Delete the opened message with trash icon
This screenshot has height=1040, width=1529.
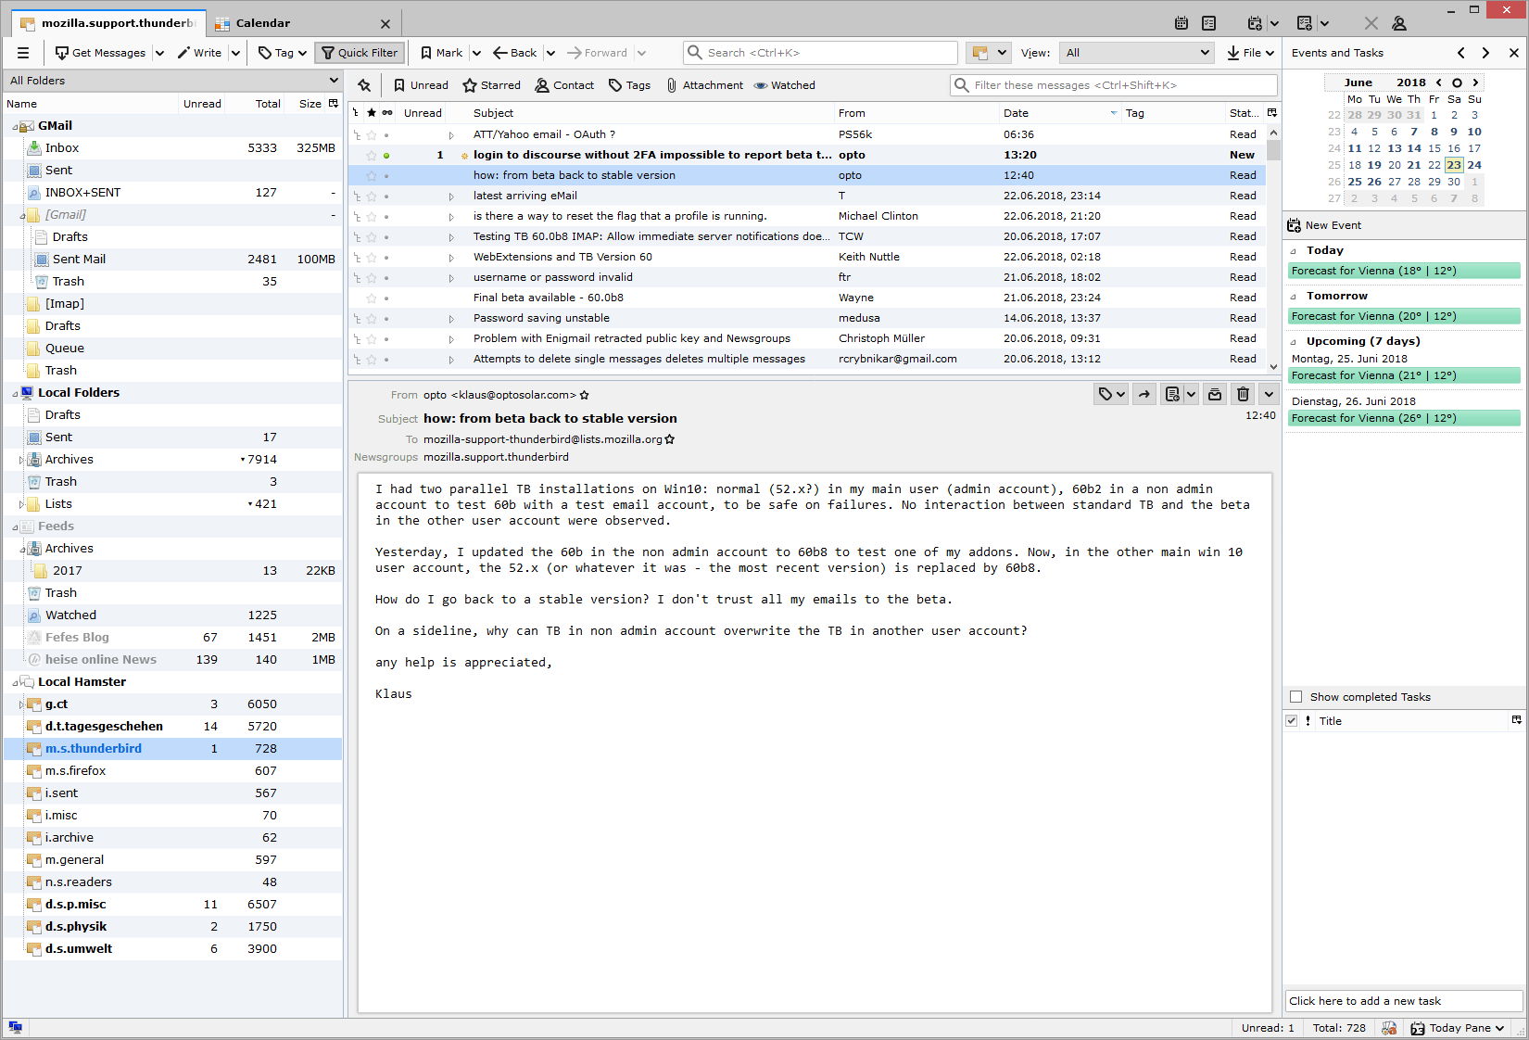pyautogui.click(x=1244, y=394)
